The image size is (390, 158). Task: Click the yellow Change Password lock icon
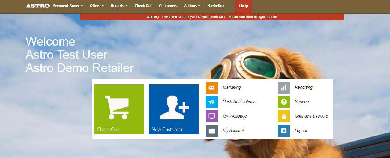283,116
